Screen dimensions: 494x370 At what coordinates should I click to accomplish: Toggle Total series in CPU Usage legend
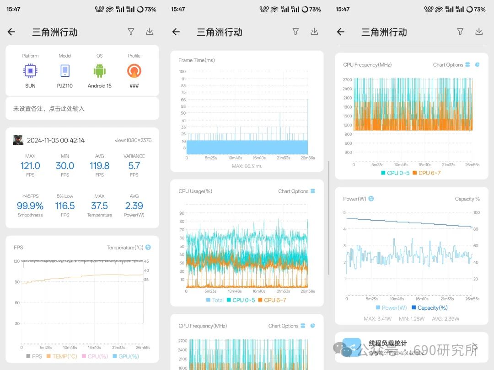click(x=215, y=300)
